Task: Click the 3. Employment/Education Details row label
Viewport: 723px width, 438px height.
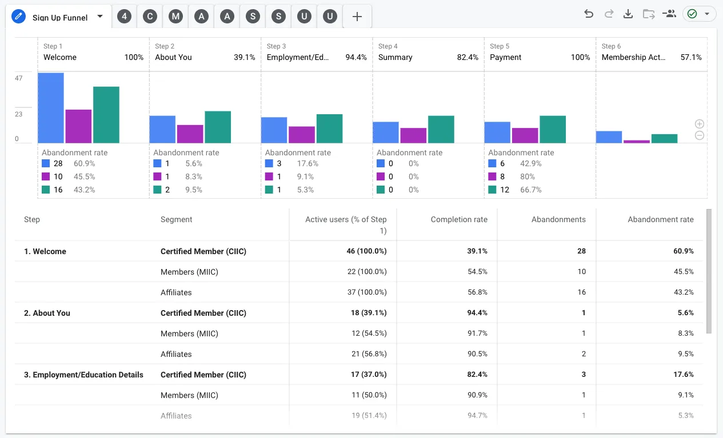Action: (83, 375)
